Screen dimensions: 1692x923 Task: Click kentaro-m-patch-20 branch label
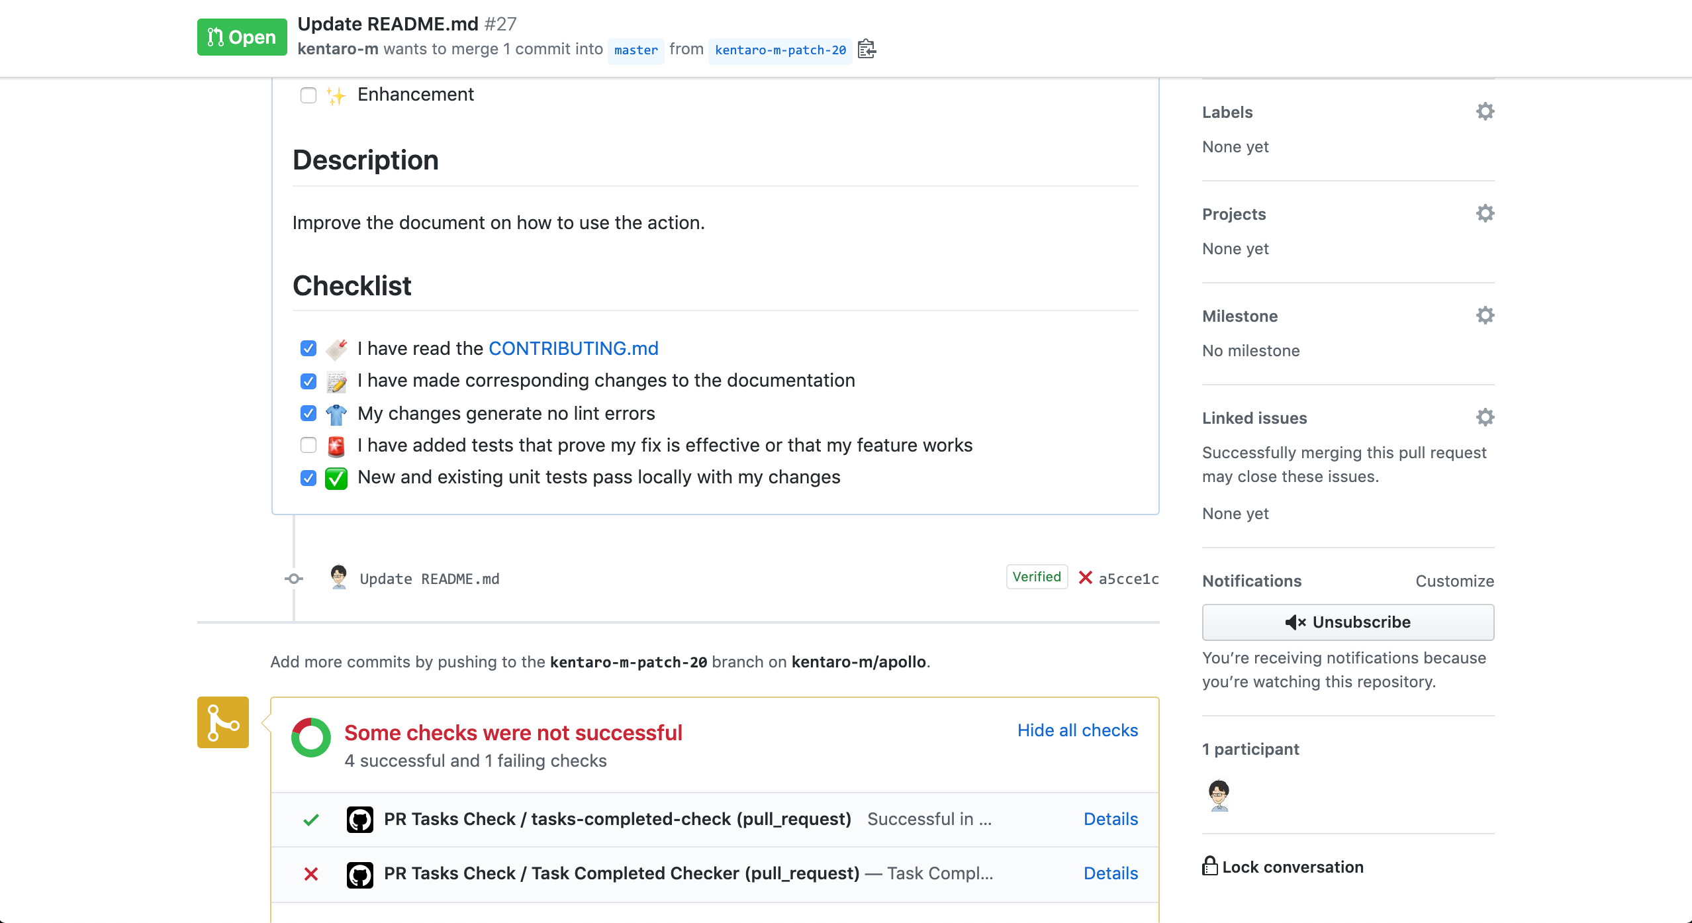click(x=780, y=50)
